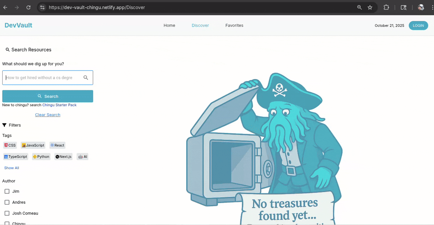Apply the Python tag filter
Image resolution: width=434 pixels, height=225 pixels.
(41, 156)
